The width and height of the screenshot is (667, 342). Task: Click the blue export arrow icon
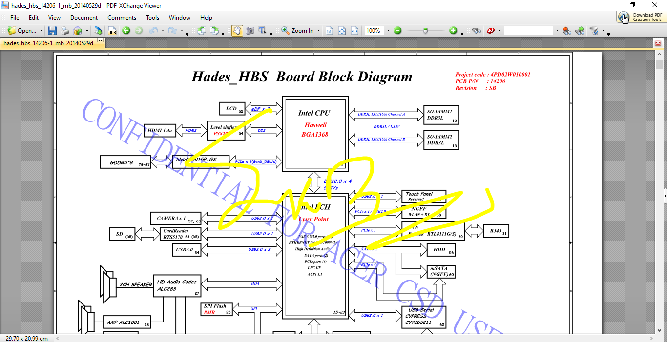click(98, 31)
